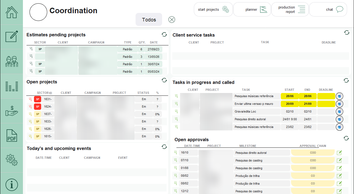
Task: Click the round profile avatar beside Coordination
Action: pos(38,12)
